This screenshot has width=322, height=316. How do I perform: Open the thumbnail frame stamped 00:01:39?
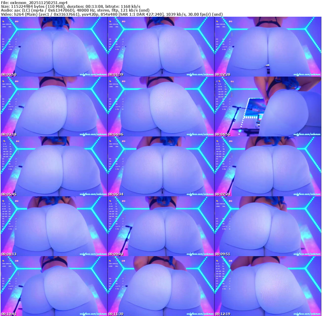161,47
